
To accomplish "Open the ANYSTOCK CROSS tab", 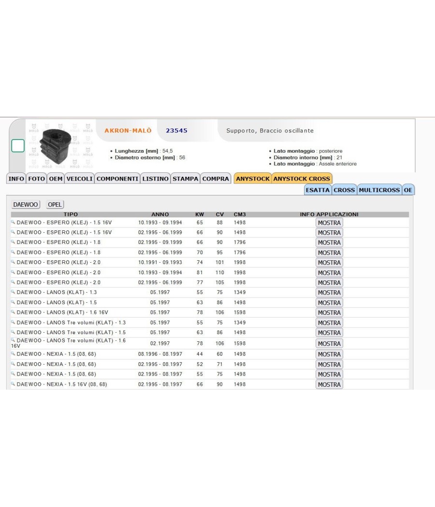I will click(302, 179).
